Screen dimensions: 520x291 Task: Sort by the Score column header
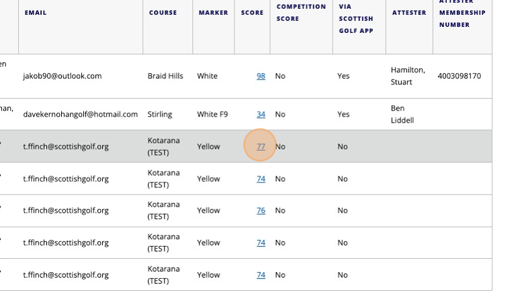252,13
